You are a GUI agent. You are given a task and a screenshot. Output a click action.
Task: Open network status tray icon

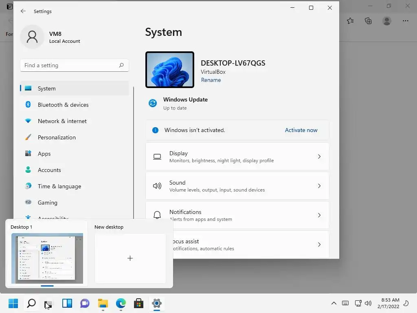point(358,303)
